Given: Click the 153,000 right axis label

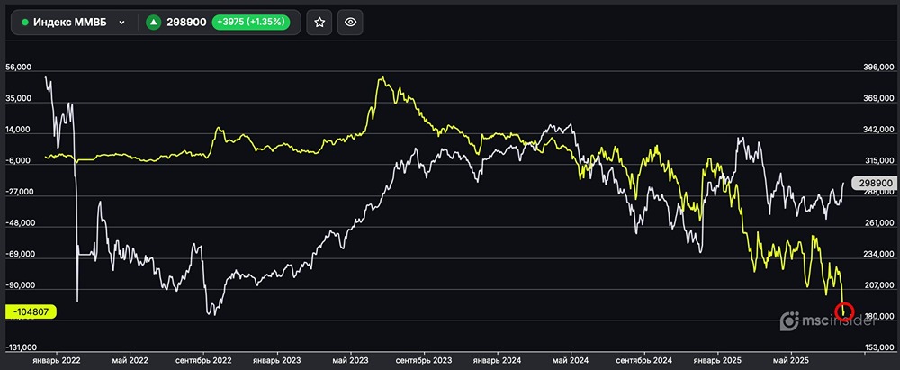Looking at the screenshot, I should tap(878, 348).
